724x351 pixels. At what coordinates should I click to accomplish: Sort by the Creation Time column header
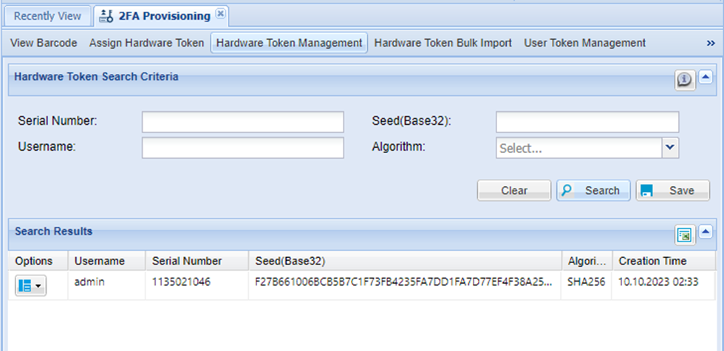[652, 261]
